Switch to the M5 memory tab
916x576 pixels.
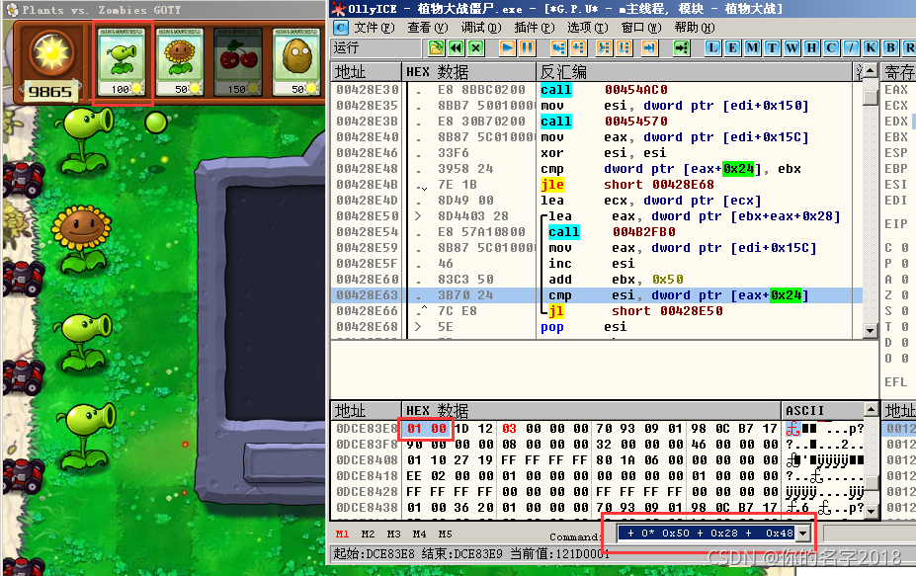pos(445,534)
